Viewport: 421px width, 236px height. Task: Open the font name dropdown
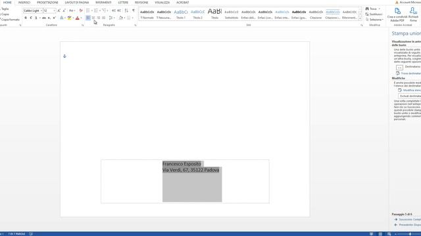[x=41, y=10]
